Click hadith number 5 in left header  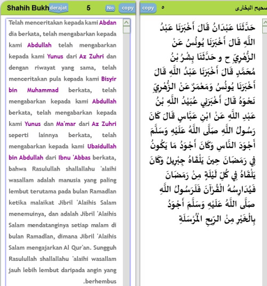click(89, 8)
